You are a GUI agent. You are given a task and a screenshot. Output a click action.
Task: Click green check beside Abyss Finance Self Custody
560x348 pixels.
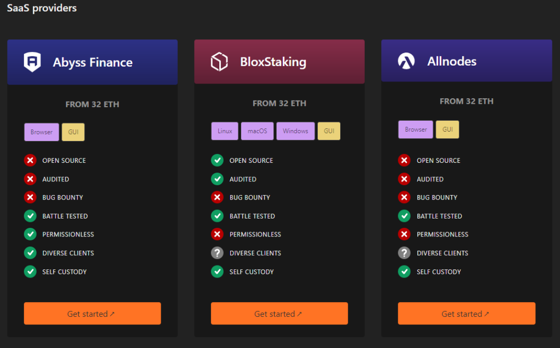[31, 272]
